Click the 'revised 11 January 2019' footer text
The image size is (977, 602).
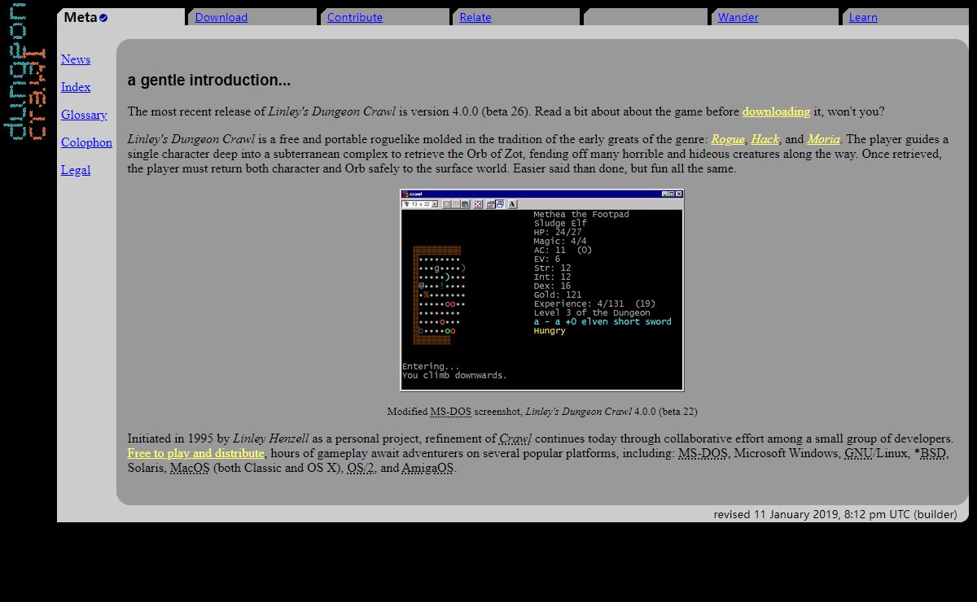tap(835, 514)
